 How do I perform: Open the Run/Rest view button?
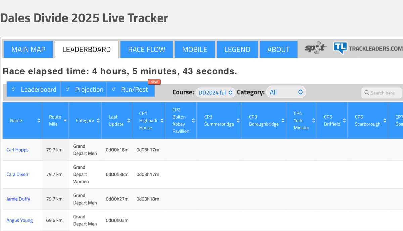click(x=131, y=89)
